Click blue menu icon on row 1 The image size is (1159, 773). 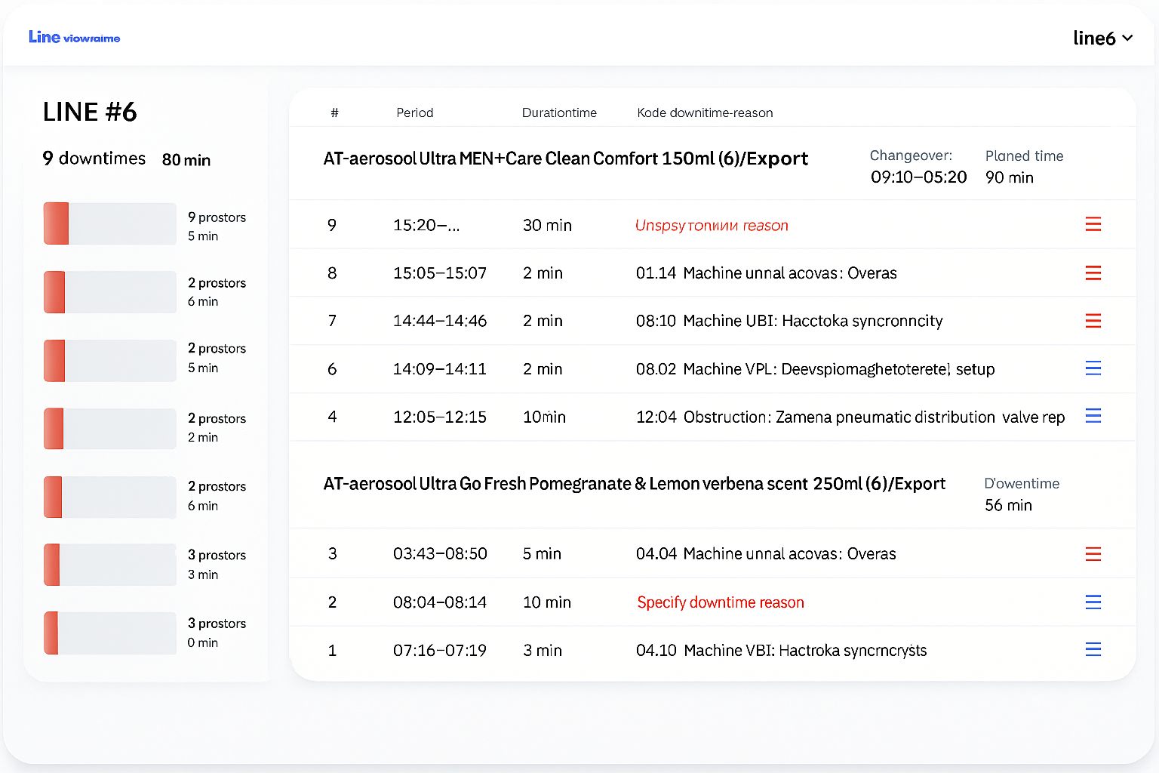1093,649
